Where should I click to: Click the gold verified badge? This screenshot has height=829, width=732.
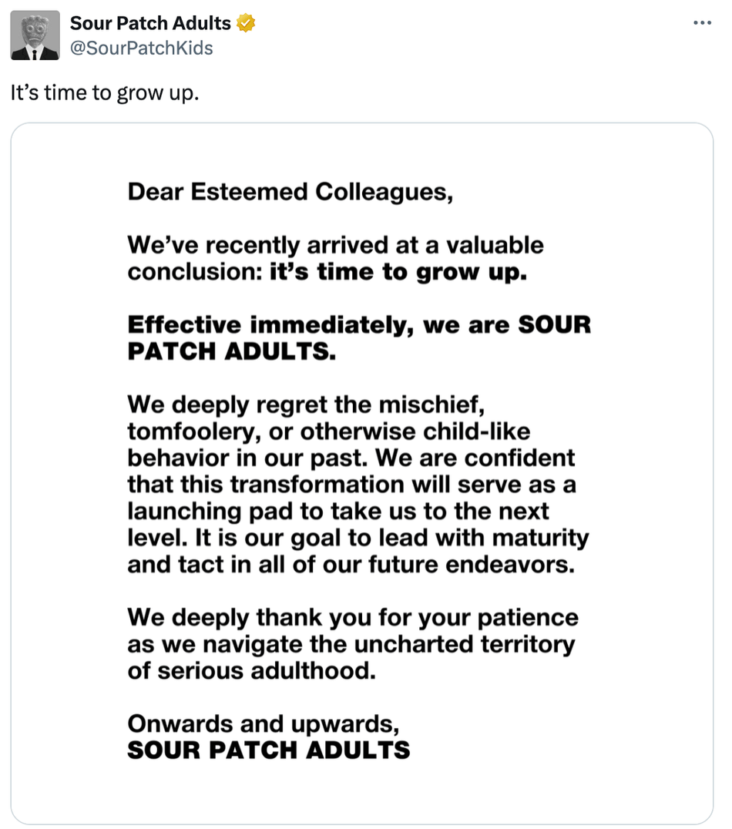245,23
